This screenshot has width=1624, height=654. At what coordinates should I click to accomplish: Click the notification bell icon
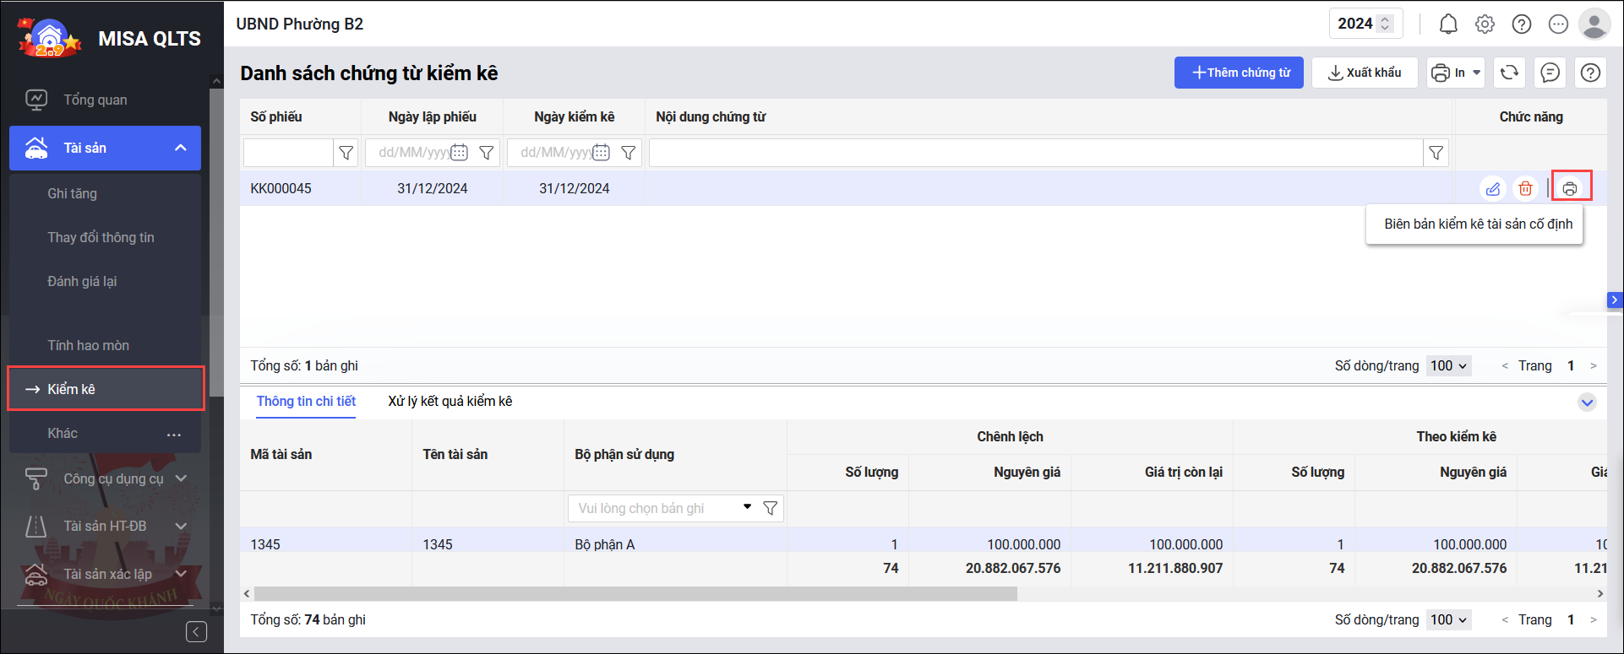tap(1448, 24)
